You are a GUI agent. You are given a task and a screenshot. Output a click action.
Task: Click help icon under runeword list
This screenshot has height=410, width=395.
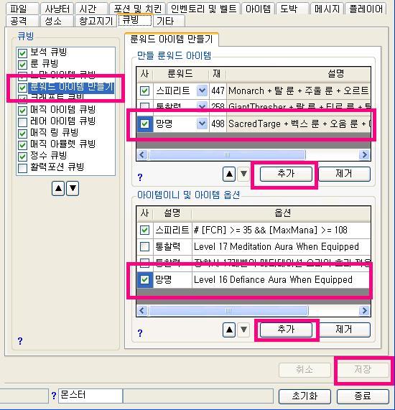(x=140, y=177)
